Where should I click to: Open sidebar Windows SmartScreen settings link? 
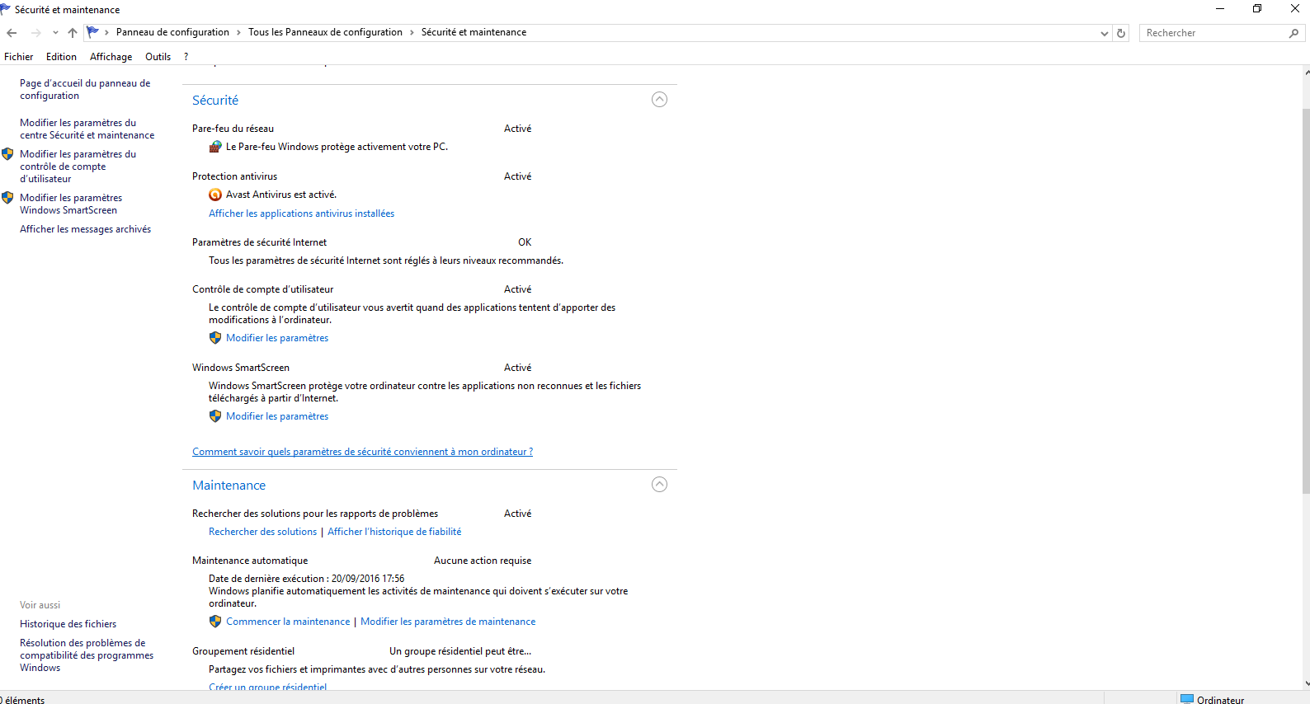coord(71,204)
